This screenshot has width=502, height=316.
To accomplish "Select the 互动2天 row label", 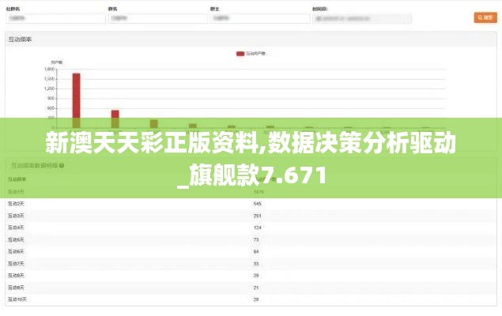I will (16, 204).
